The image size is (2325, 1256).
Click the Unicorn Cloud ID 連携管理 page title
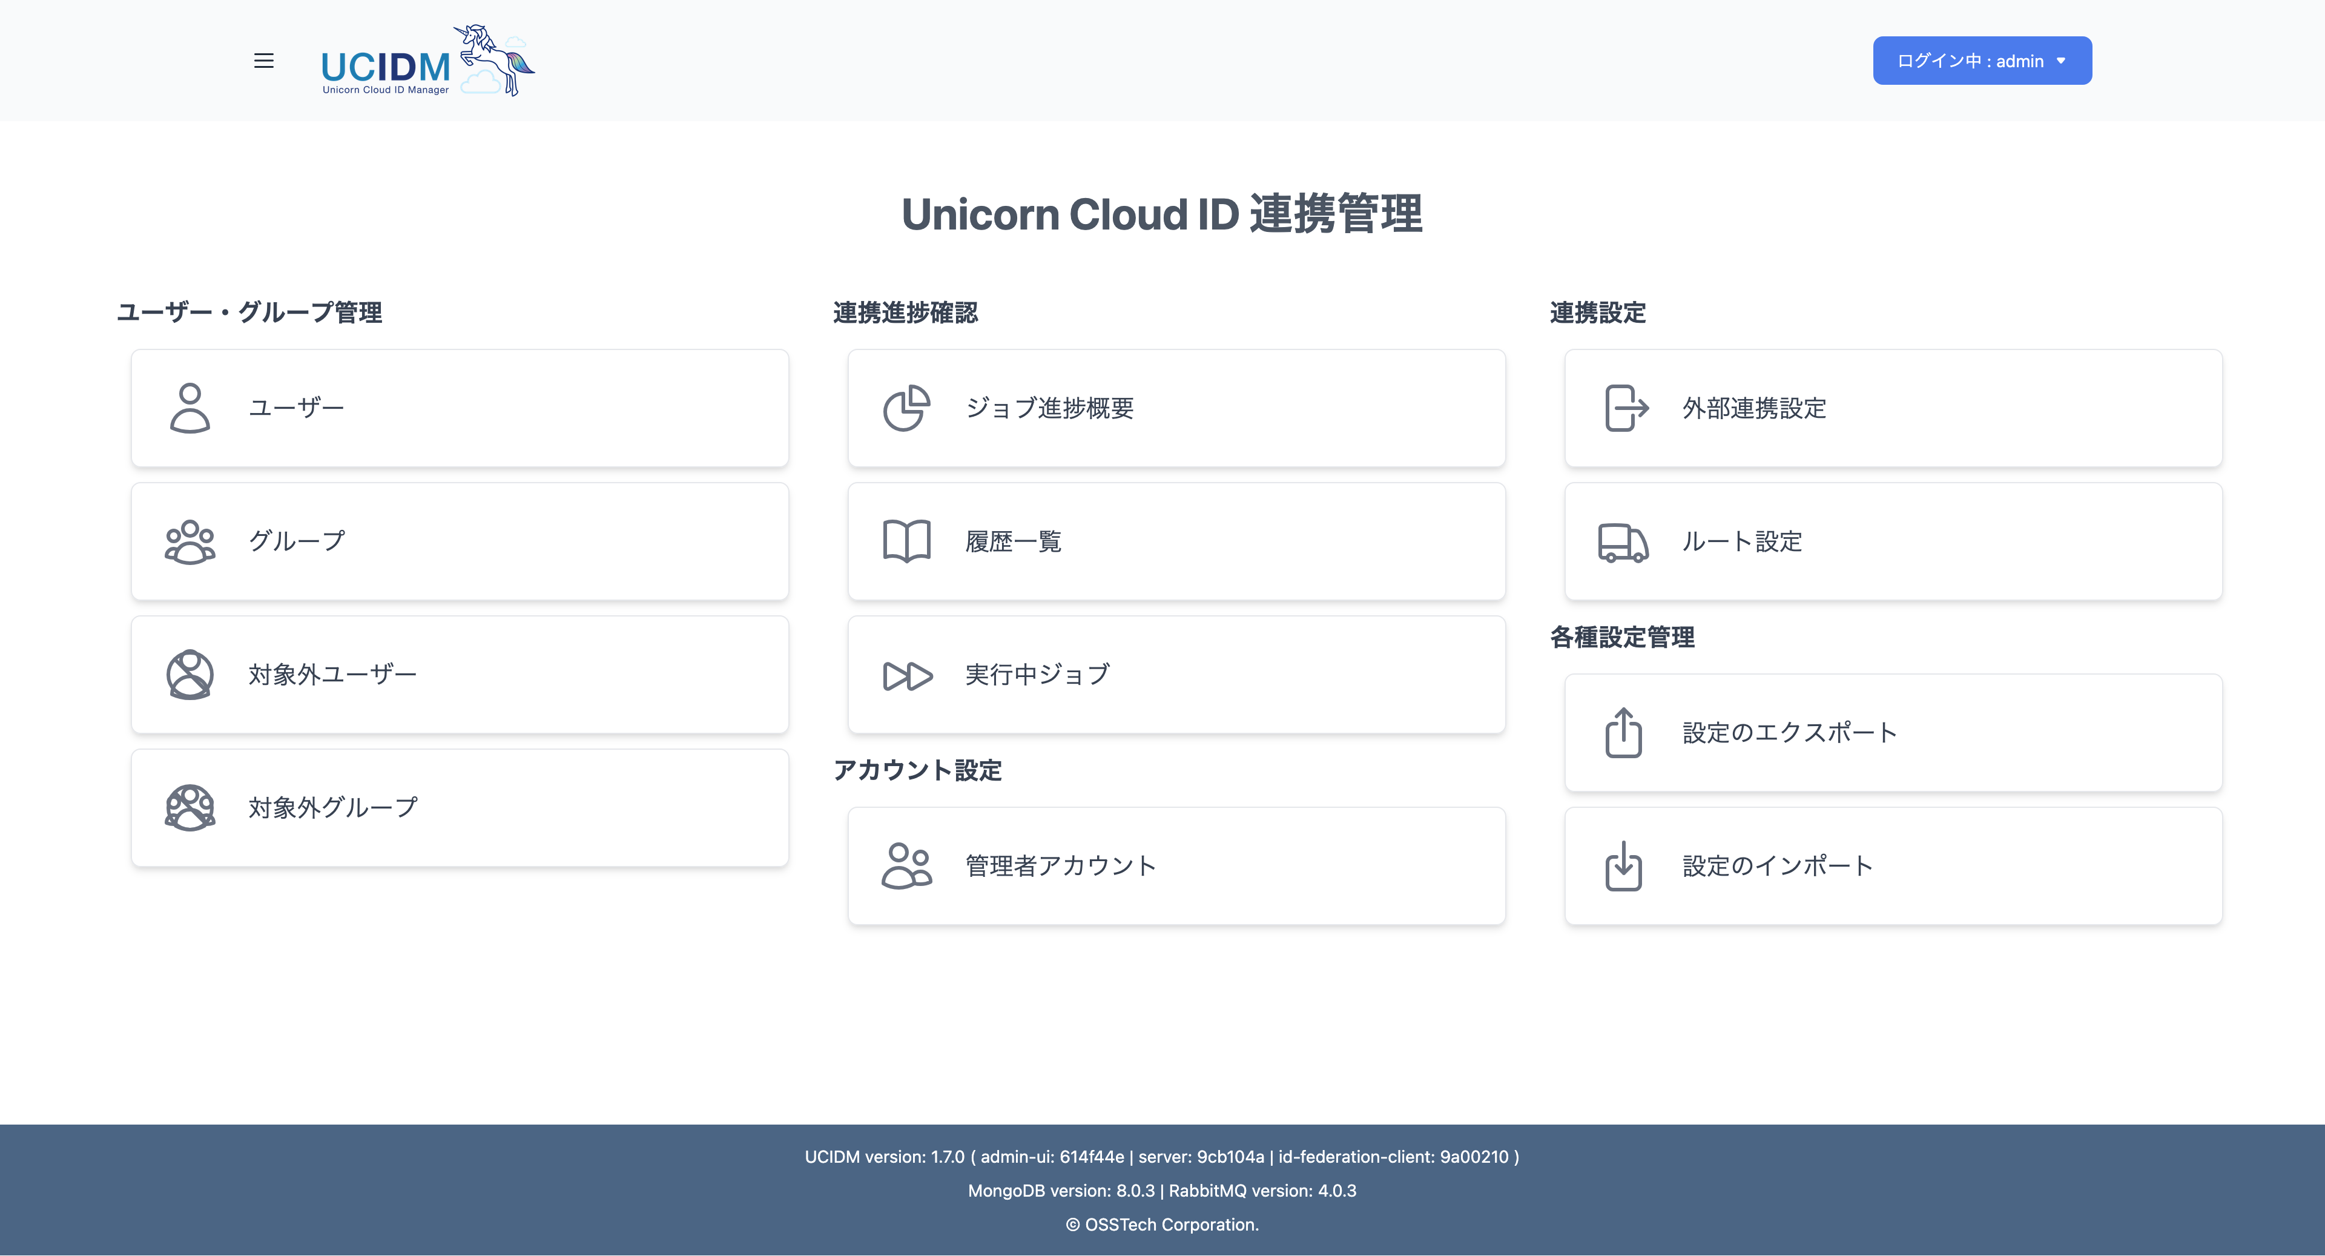point(1162,214)
